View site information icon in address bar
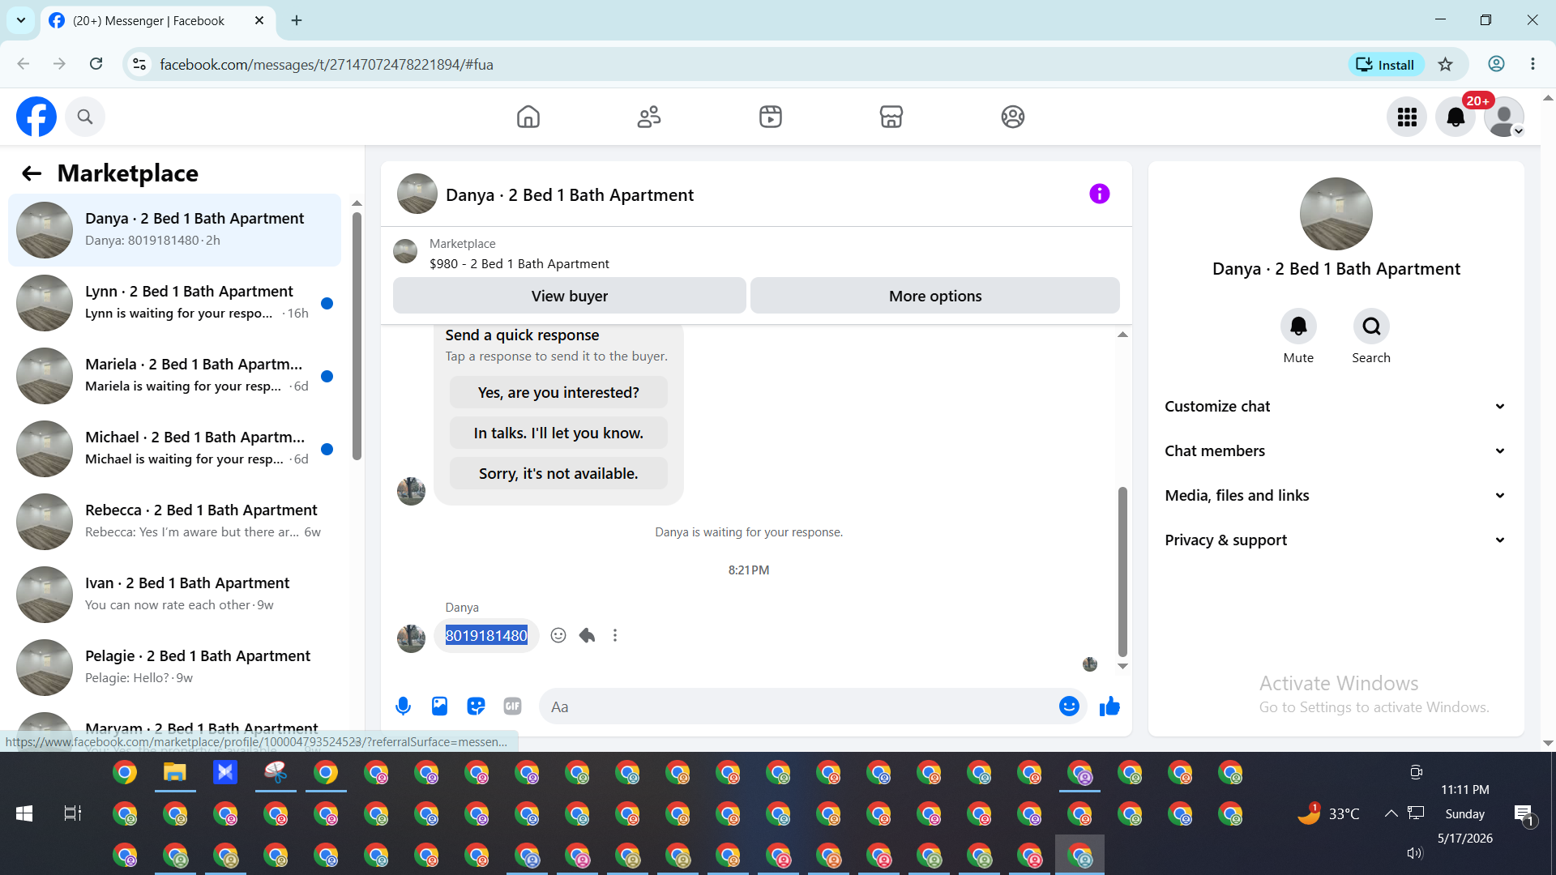1556x875 pixels. click(139, 65)
